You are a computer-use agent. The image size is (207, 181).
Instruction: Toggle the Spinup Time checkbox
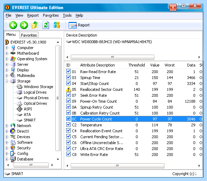click(68, 77)
